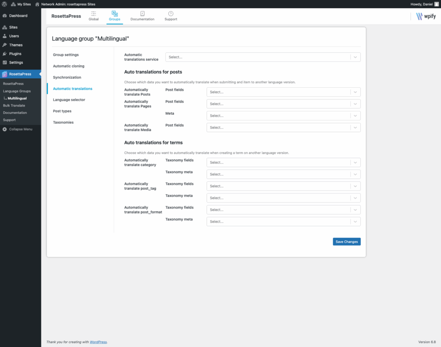Open Network Admin: rosettapress Sites home link
The image size is (441, 347).
point(65,4)
